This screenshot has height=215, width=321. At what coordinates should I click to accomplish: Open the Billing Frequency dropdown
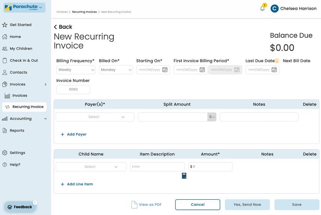[x=76, y=70]
